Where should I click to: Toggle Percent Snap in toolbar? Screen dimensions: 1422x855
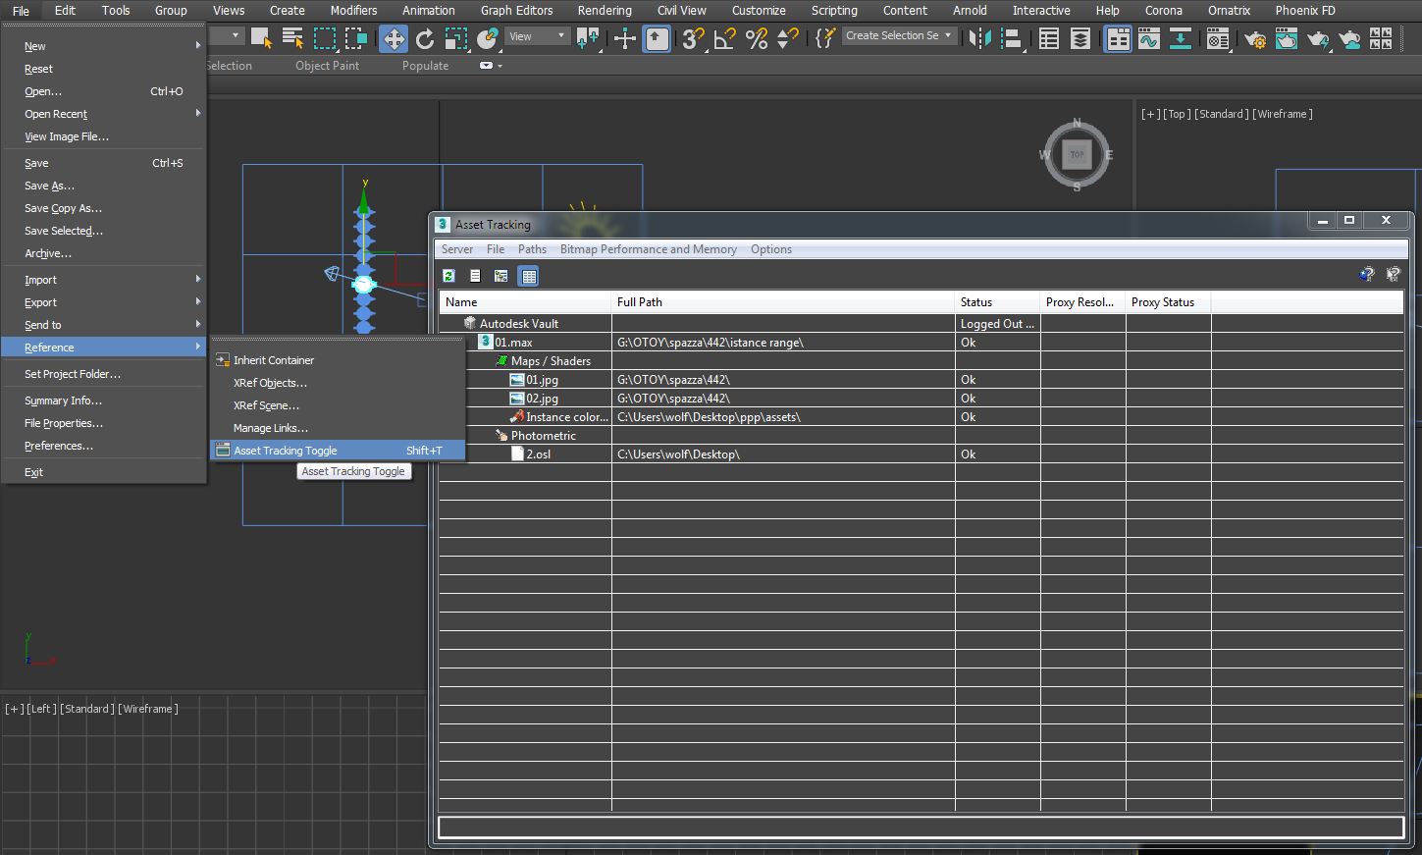[x=757, y=38]
